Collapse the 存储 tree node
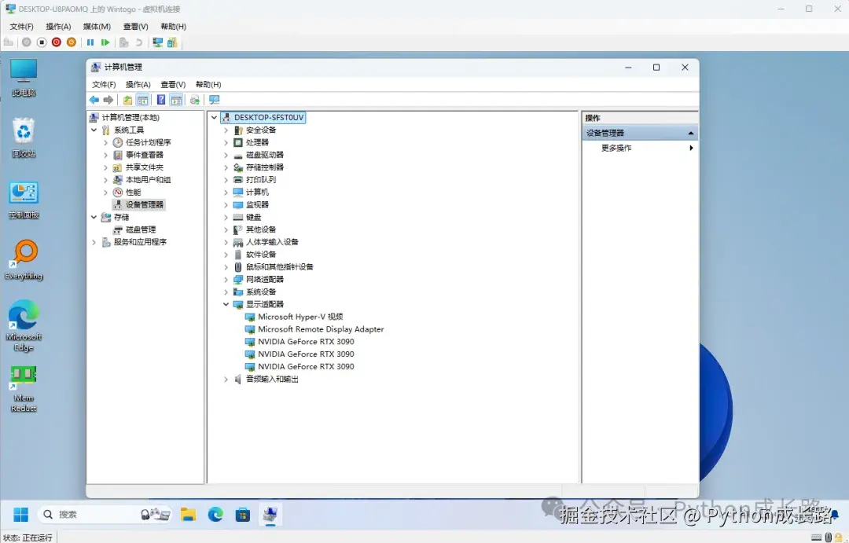Screen dimensions: 849x543 tap(94, 217)
